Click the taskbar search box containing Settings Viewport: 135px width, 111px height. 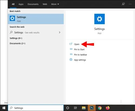tap(36, 108)
